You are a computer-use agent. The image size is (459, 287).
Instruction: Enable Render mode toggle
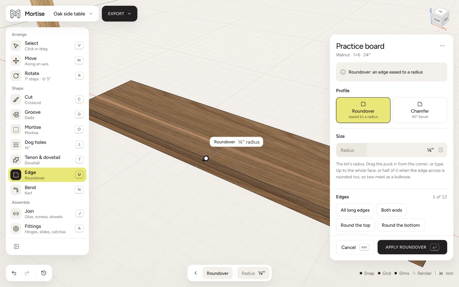[x=422, y=273]
